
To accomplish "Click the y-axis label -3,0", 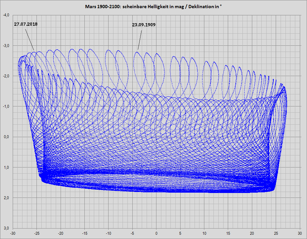I will pos(7,45).
